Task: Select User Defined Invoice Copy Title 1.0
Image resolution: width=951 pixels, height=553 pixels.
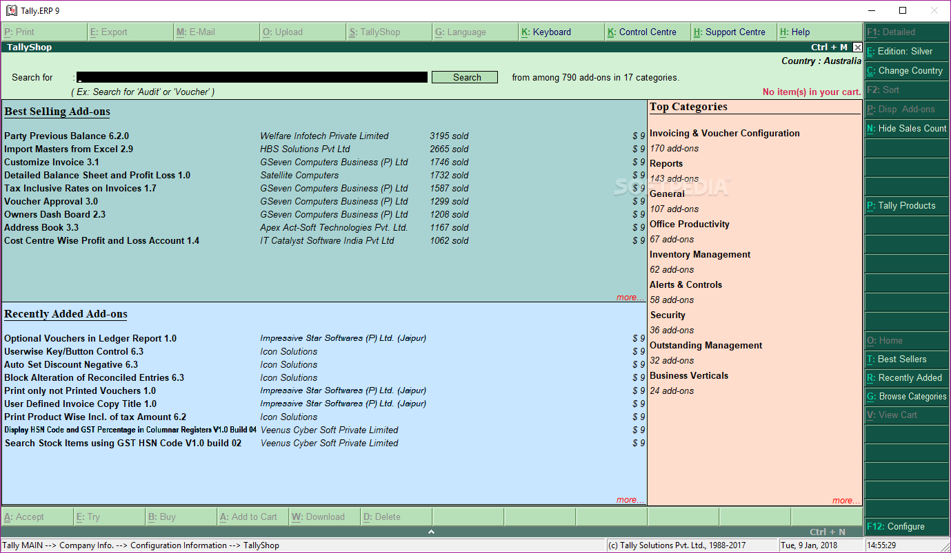Action: click(x=80, y=404)
